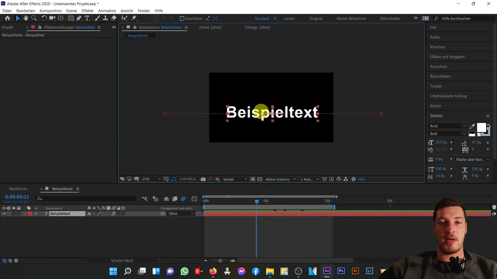Viewport: 497px width, 279px height.
Task: Open the Effekte menu
Action: click(x=87, y=11)
